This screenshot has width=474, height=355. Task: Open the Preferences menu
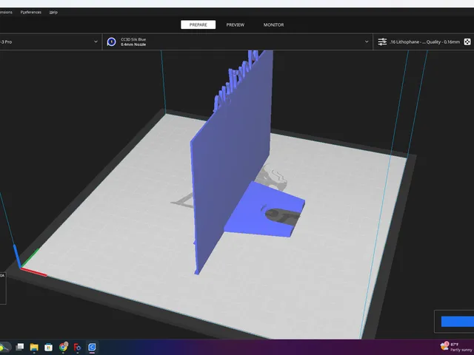(x=31, y=12)
